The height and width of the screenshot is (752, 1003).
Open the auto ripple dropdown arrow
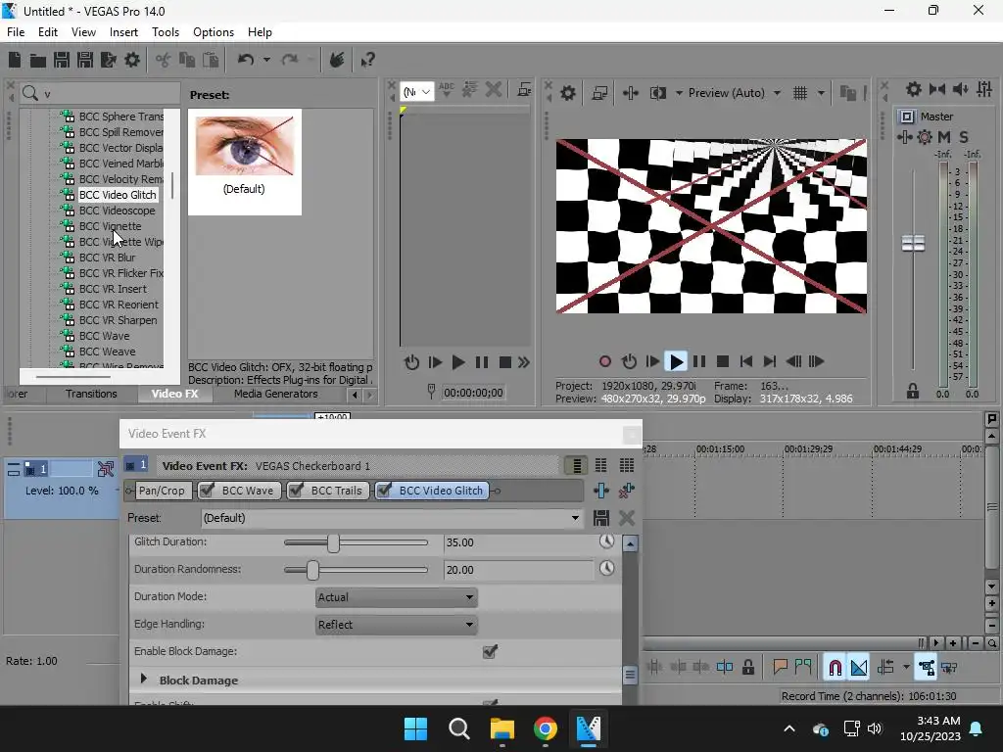pyautogui.click(x=906, y=668)
